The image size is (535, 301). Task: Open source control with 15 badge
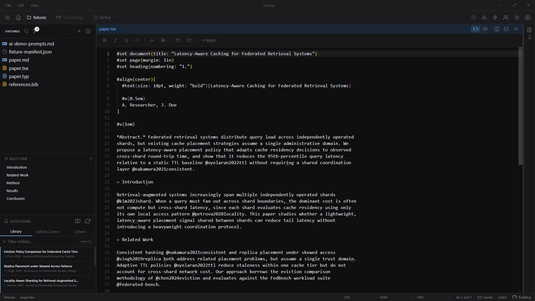point(36,30)
